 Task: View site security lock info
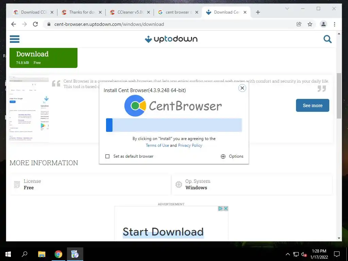point(49,24)
